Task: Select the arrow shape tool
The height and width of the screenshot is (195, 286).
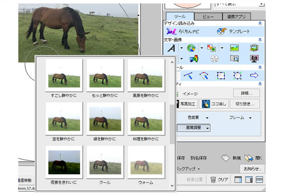Action: point(254,75)
